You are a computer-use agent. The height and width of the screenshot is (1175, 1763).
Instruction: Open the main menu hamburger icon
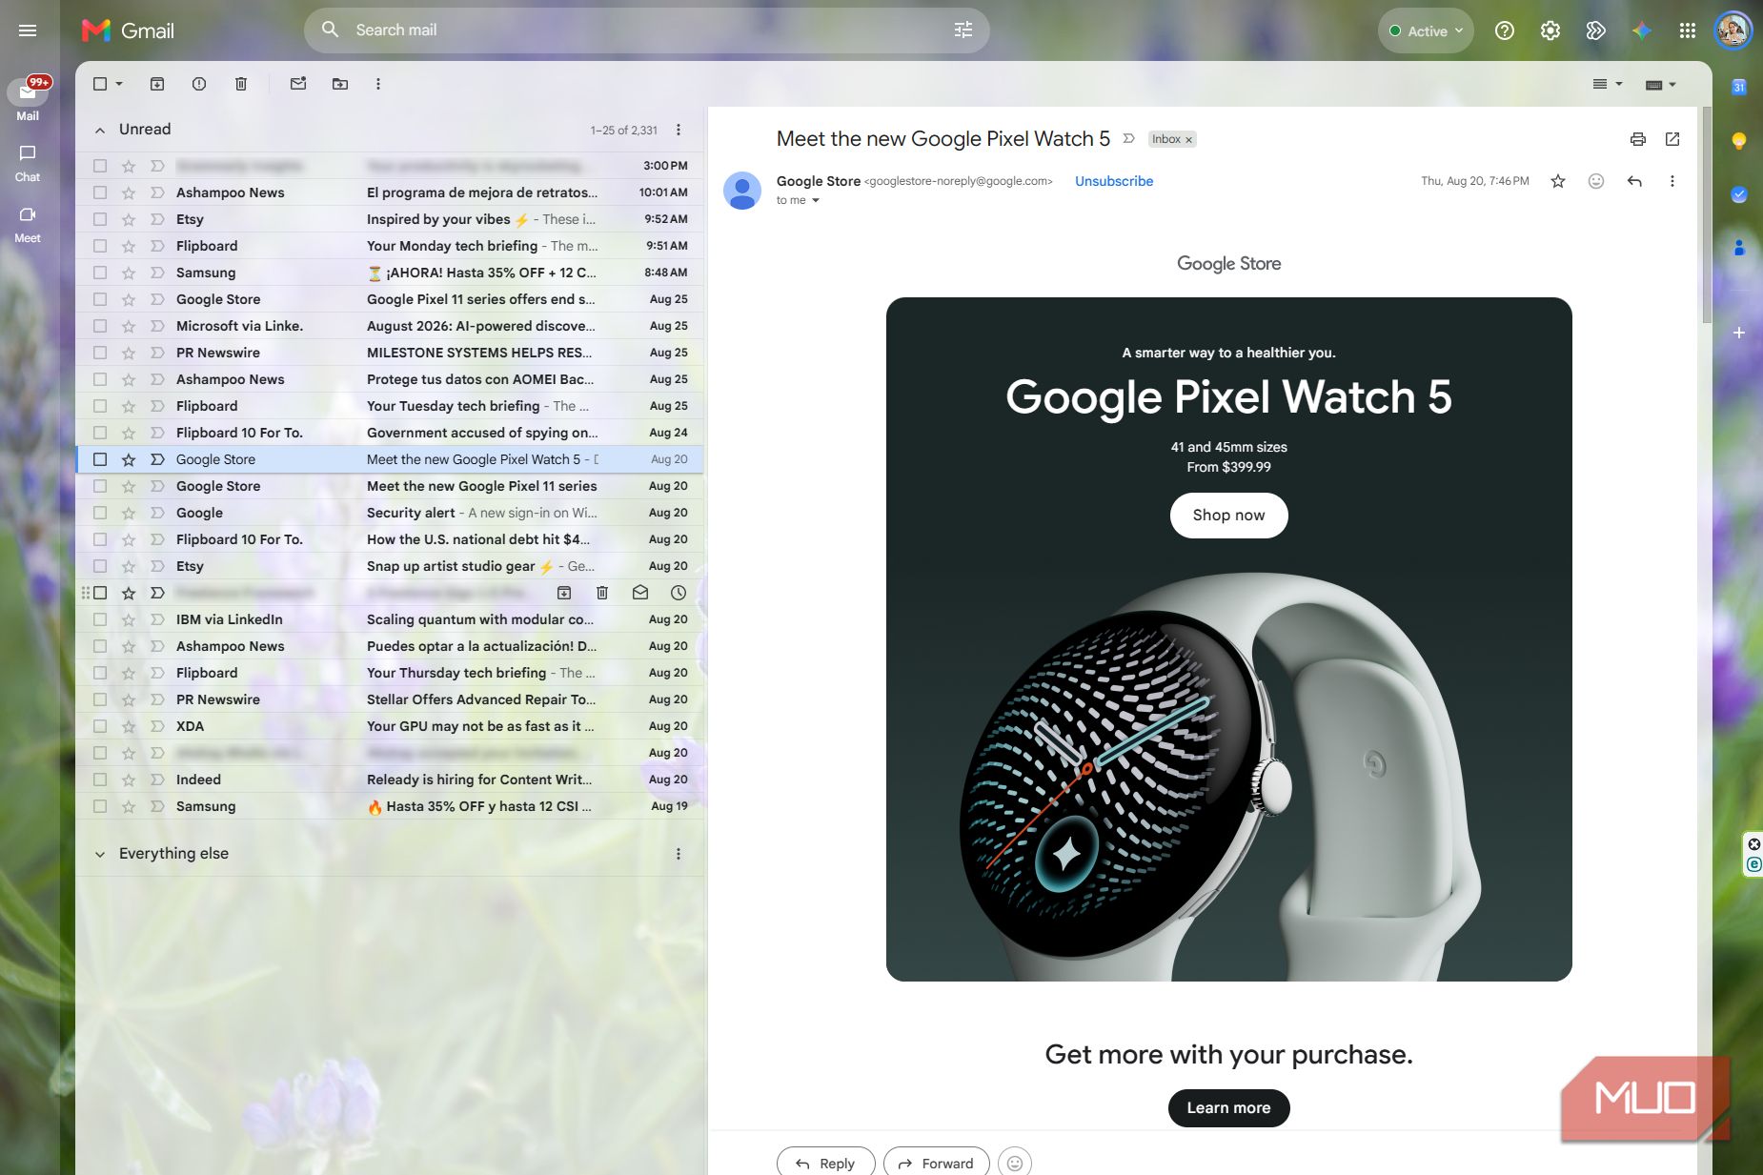pyautogui.click(x=28, y=30)
